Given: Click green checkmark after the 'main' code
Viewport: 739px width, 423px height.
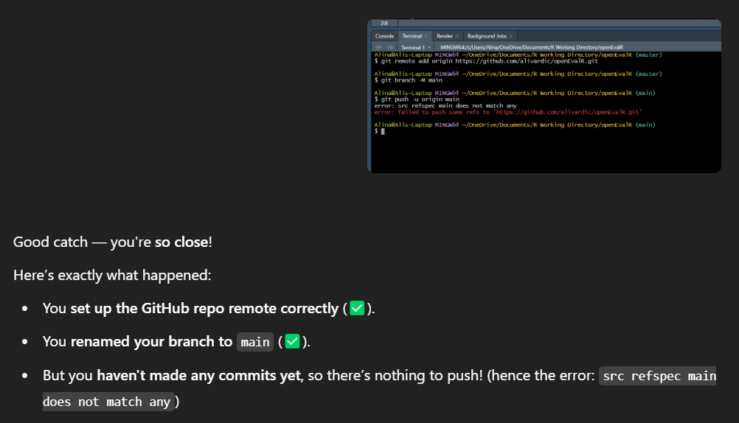Looking at the screenshot, I should pyautogui.click(x=292, y=342).
